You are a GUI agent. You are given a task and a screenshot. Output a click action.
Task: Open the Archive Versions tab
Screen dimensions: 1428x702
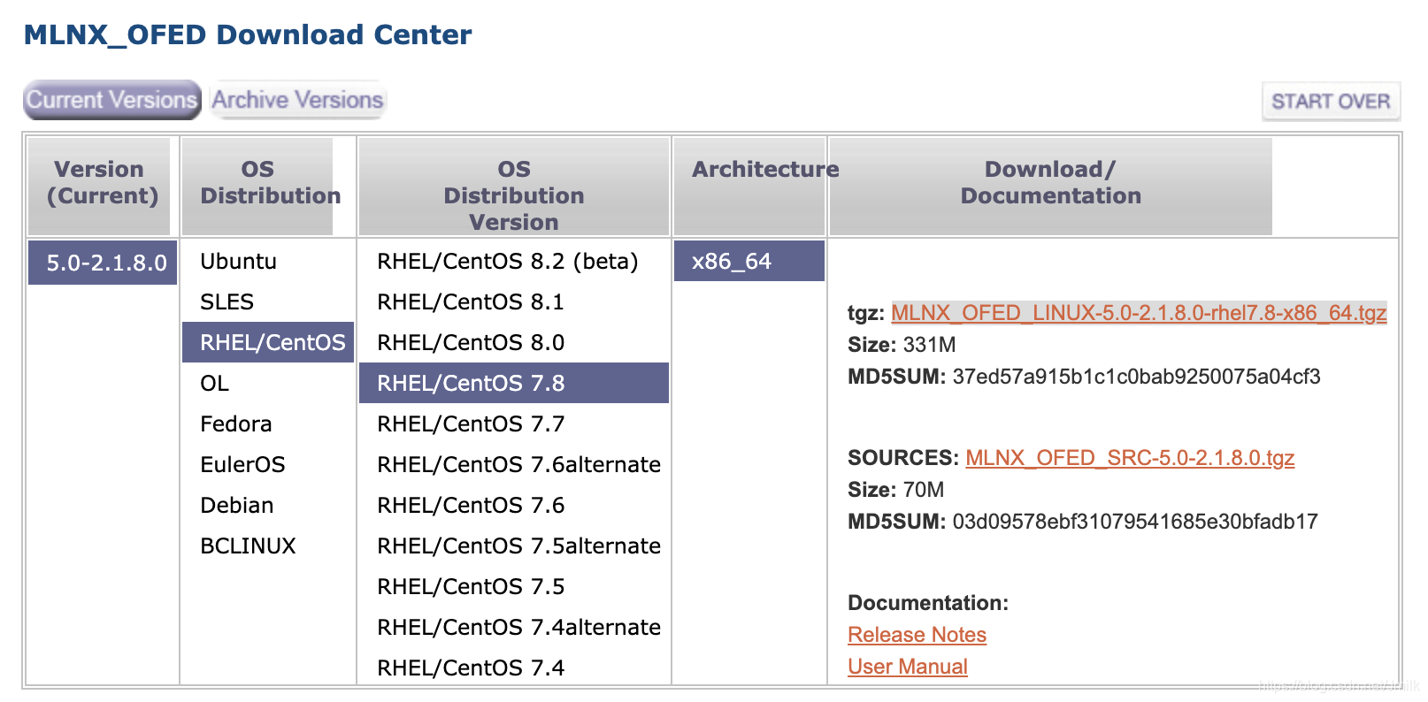coord(297,100)
